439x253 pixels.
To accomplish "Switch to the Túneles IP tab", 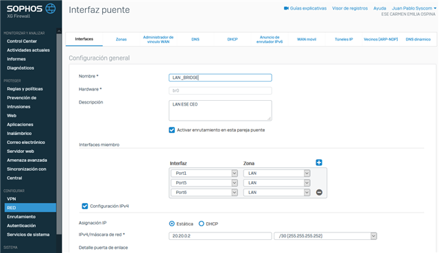I will click(x=344, y=40).
